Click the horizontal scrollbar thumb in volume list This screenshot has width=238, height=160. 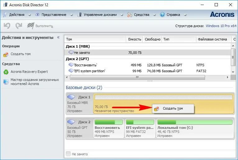coord(137,77)
